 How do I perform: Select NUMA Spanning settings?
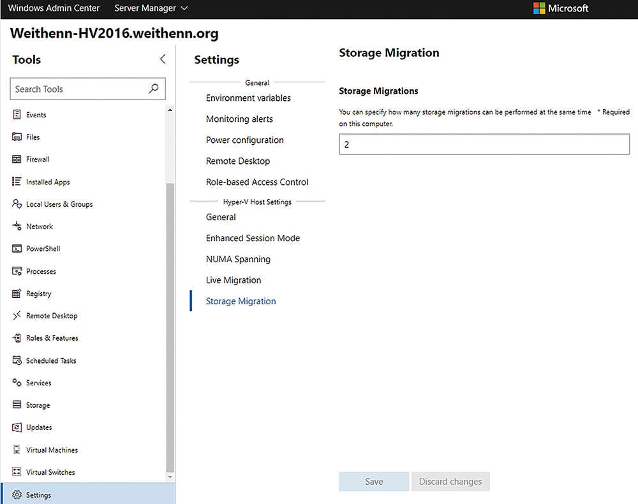(238, 259)
